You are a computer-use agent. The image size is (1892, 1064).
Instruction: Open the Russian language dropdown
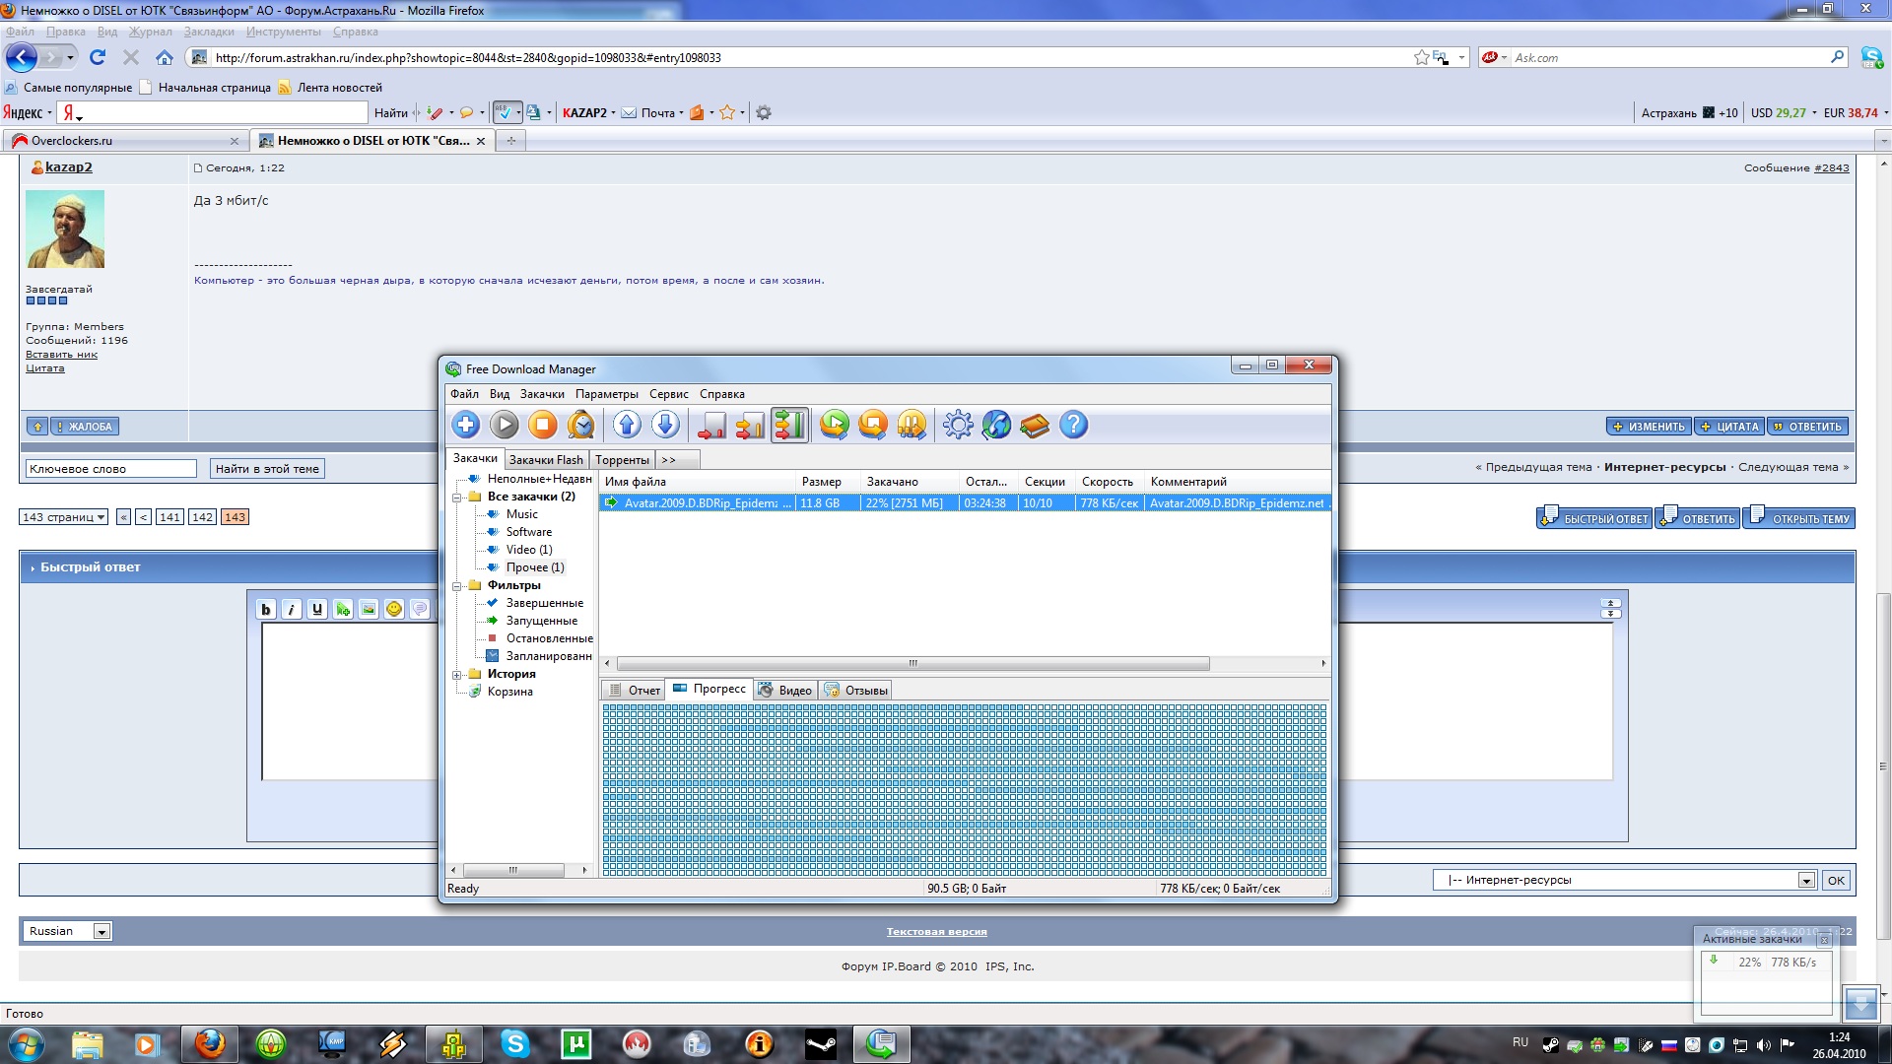pos(67,931)
